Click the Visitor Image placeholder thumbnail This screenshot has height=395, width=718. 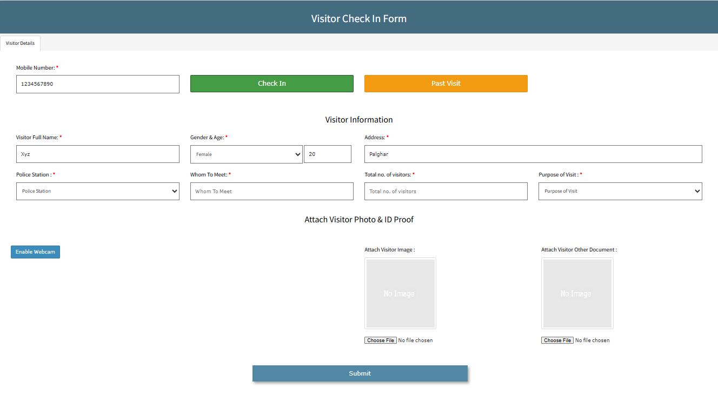[x=400, y=293]
